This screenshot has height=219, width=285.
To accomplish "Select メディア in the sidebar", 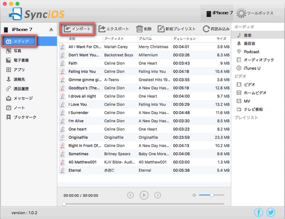I will [x=29, y=41].
